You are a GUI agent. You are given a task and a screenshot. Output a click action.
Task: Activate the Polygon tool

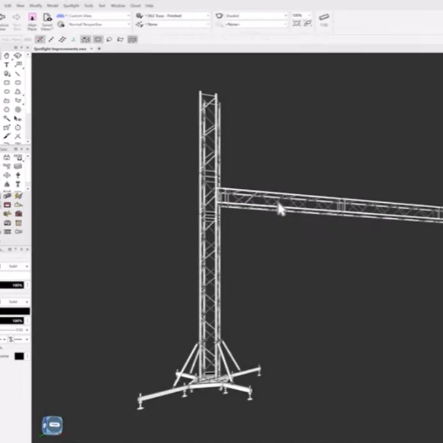tap(18, 91)
